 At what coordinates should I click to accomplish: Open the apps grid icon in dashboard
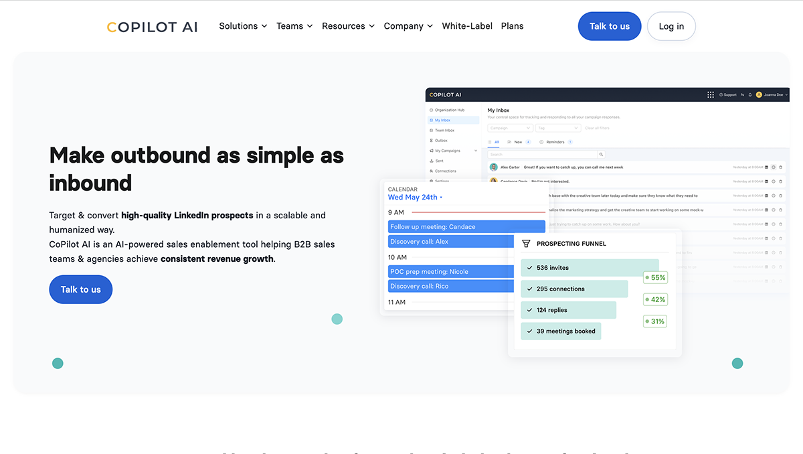point(711,95)
